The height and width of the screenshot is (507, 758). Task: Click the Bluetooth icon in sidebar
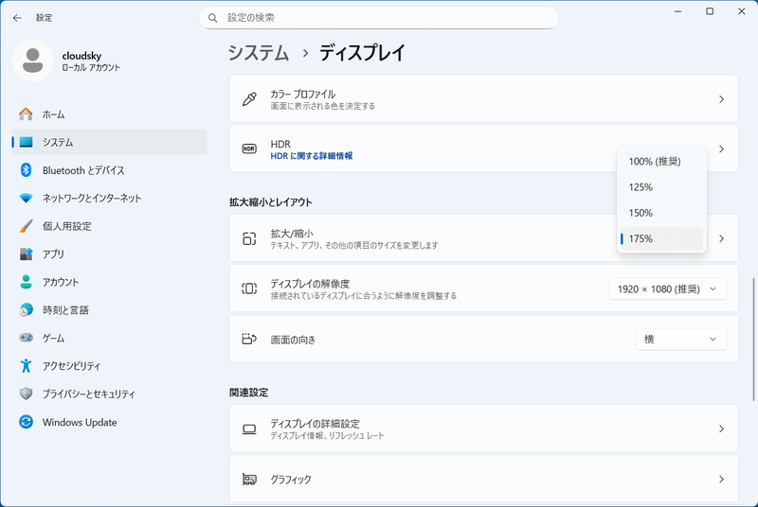point(26,170)
